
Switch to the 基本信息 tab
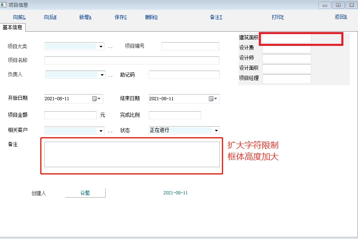click(x=13, y=27)
